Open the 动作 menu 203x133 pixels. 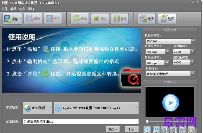[22, 9]
